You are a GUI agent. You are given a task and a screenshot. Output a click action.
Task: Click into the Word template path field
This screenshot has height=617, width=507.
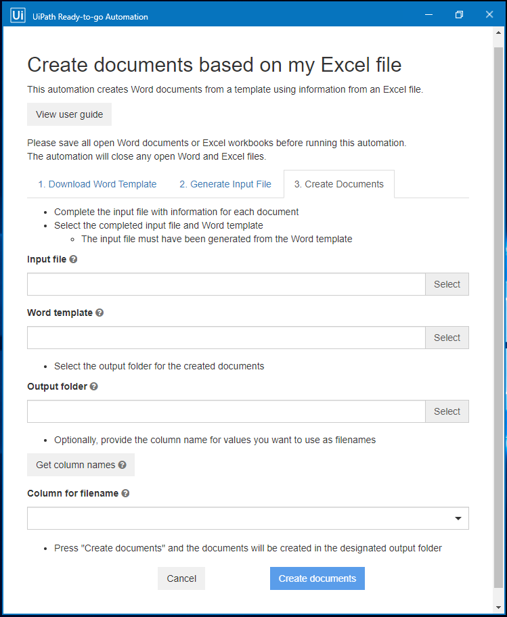pos(226,338)
